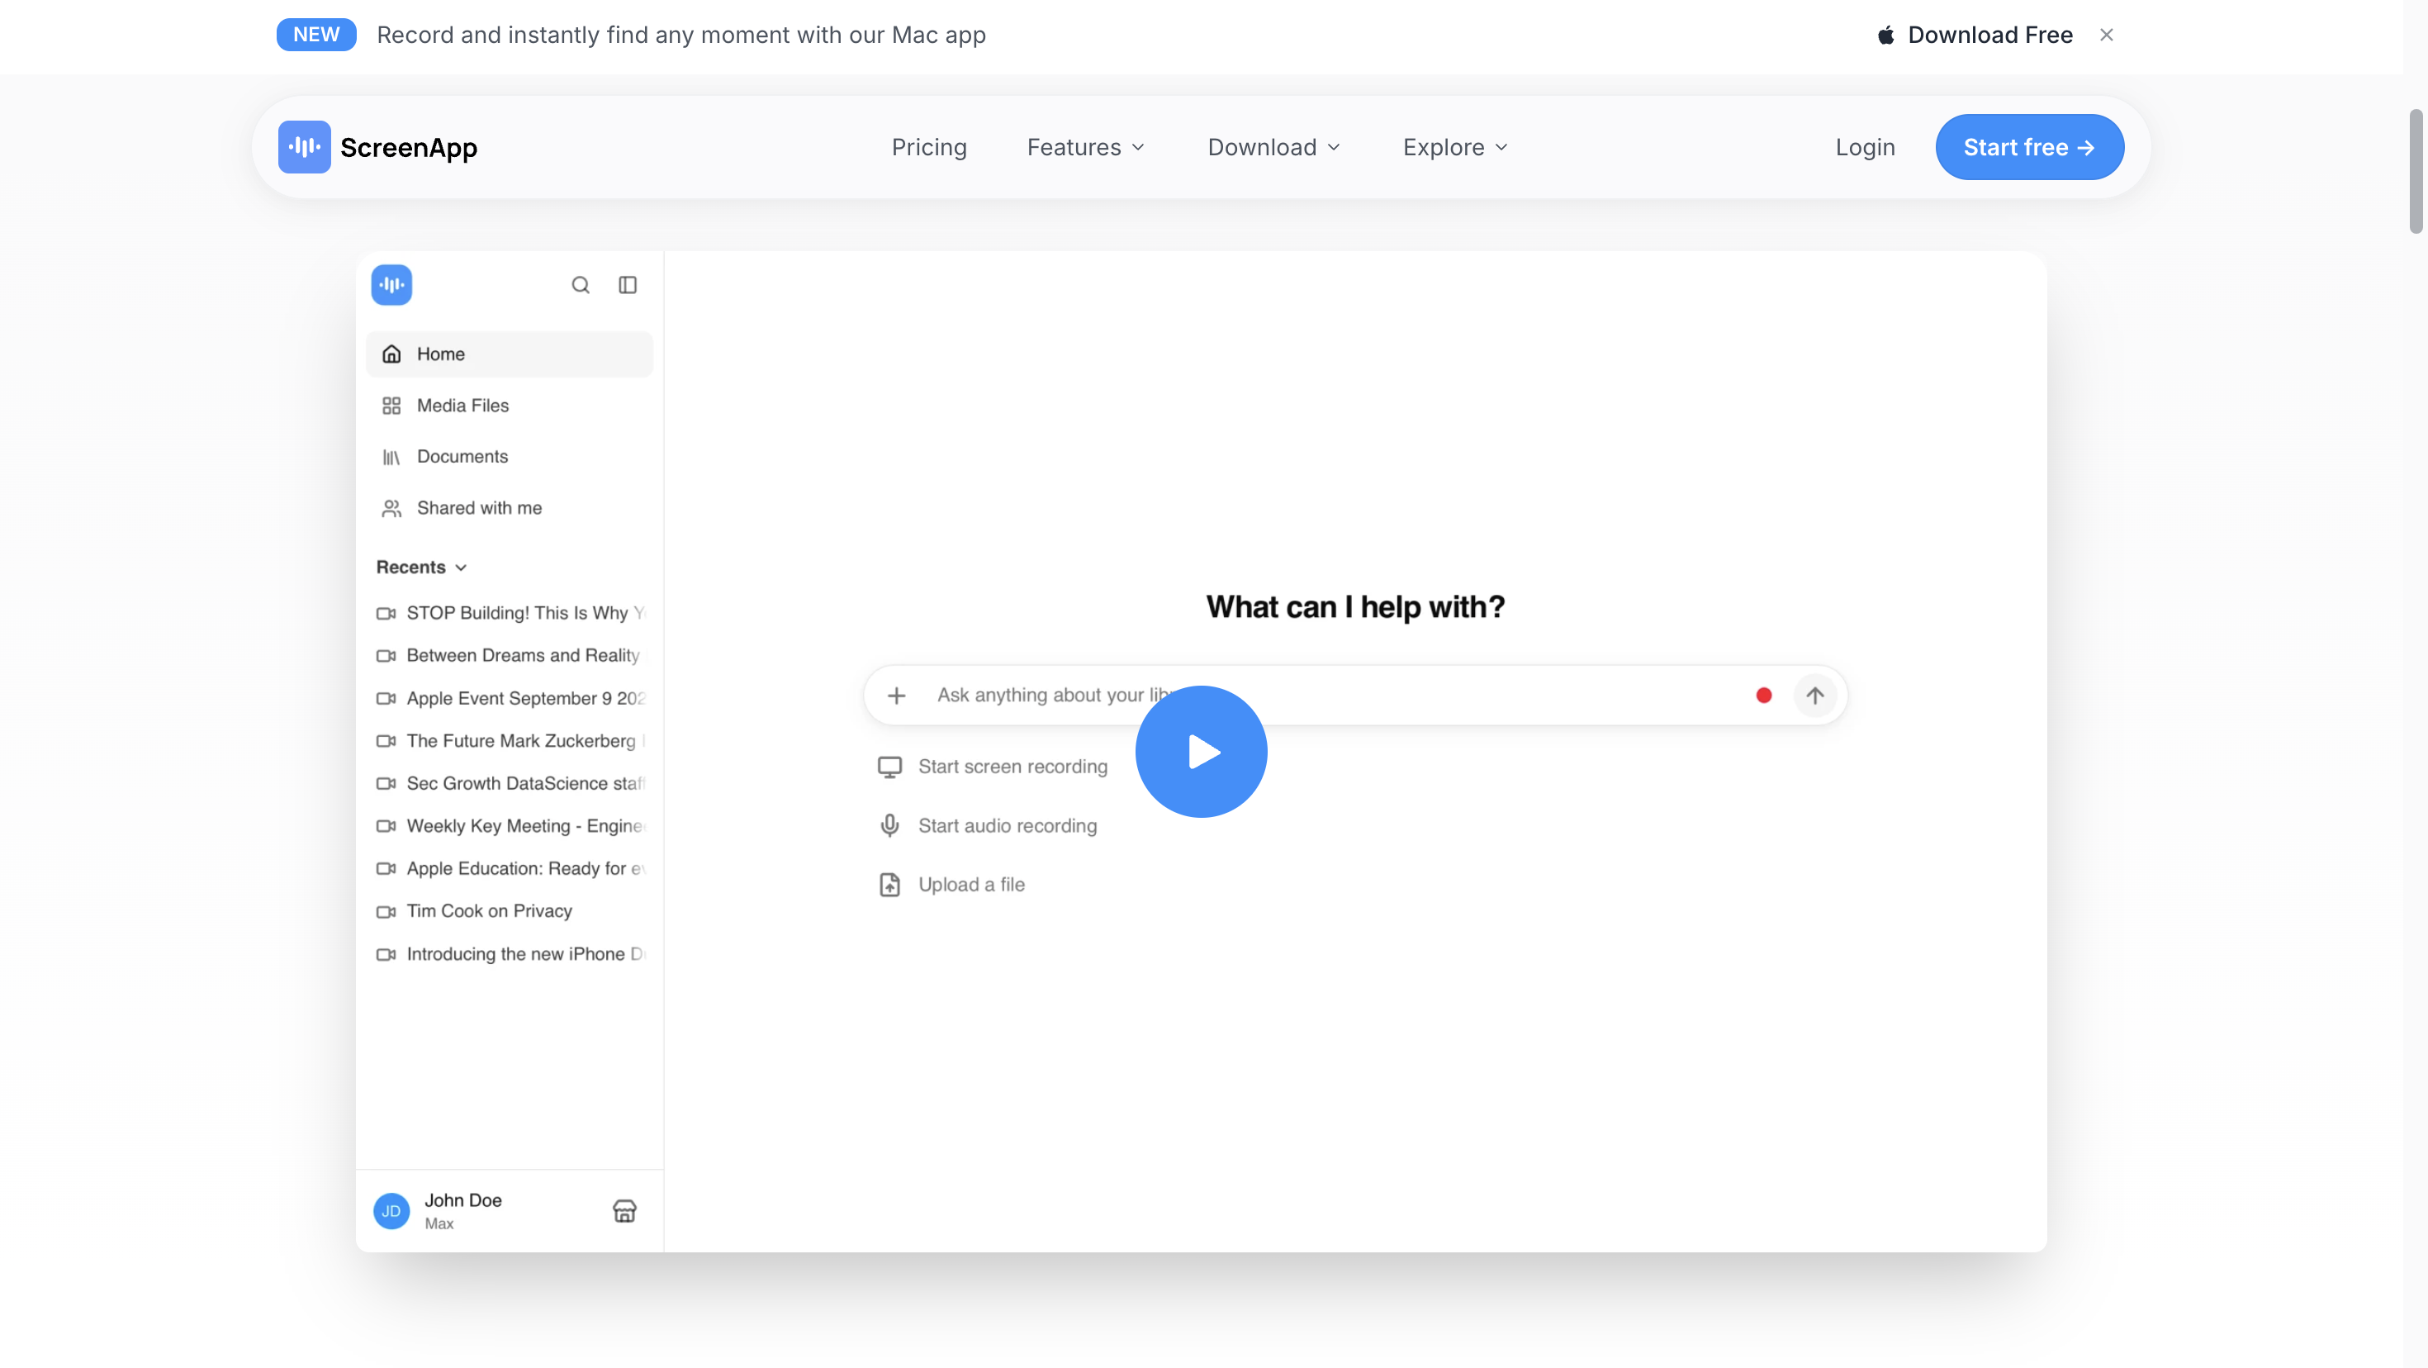This screenshot has height=1368, width=2428.
Task: Click the Home house icon
Action: (391, 354)
